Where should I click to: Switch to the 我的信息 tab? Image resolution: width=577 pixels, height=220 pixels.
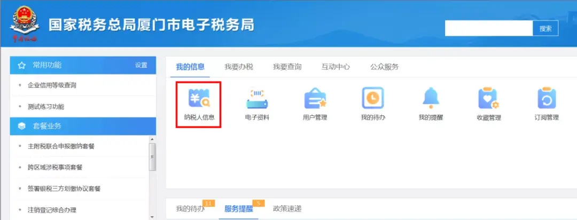(x=190, y=67)
